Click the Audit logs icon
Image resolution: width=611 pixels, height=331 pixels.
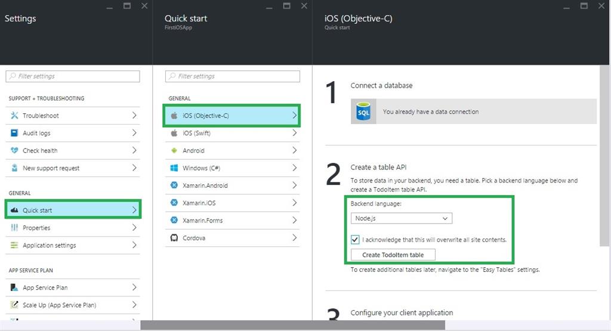tap(14, 133)
